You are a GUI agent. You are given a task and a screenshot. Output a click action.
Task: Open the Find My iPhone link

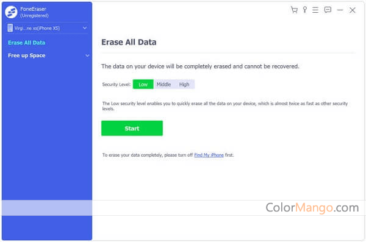[209, 155]
